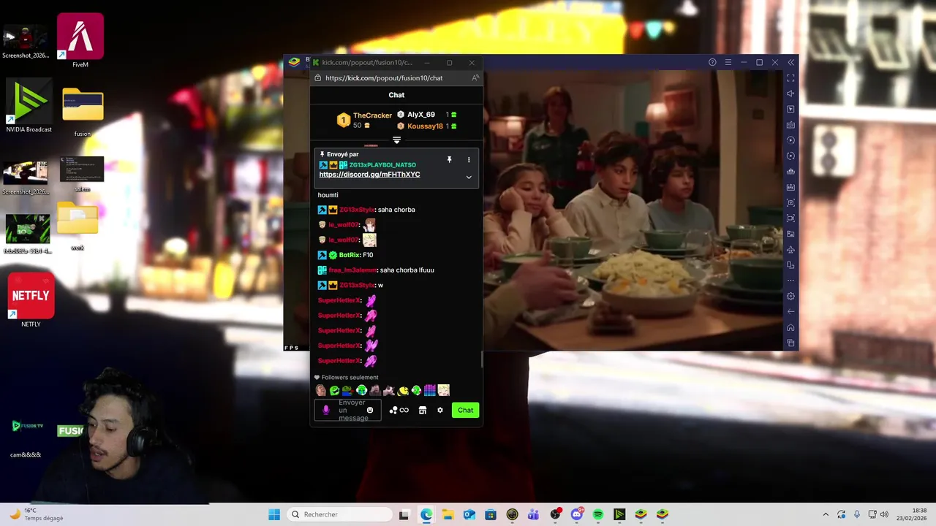Expand the pinned message chevron
The image size is (936, 526).
(469, 177)
